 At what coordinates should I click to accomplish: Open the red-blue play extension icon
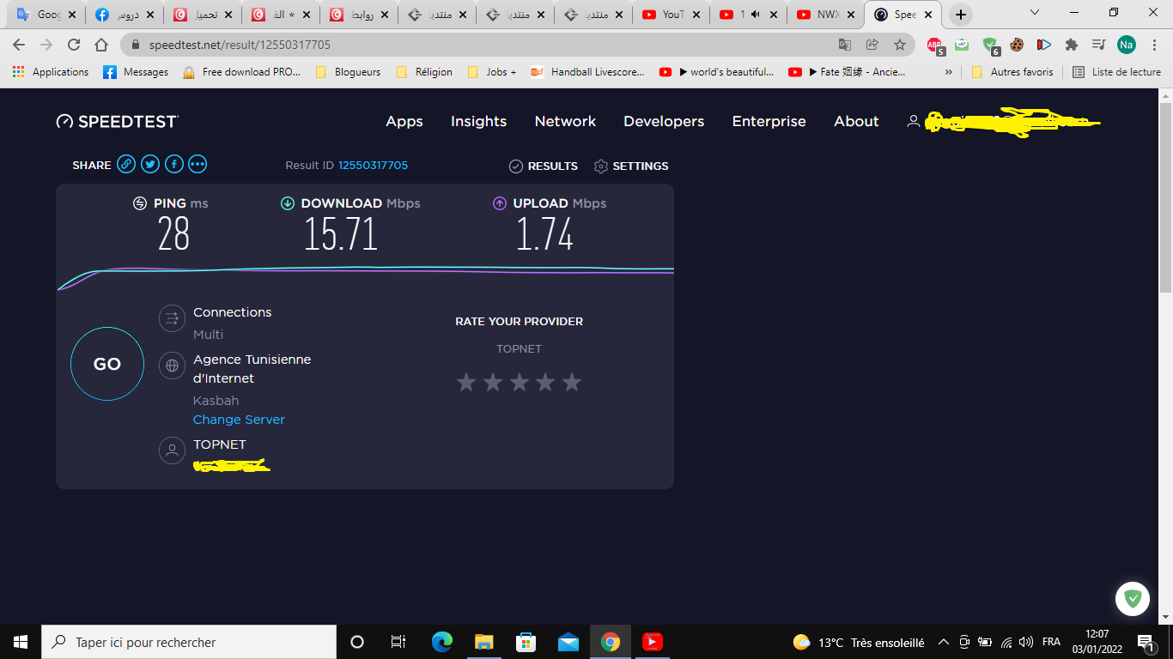(x=1044, y=45)
